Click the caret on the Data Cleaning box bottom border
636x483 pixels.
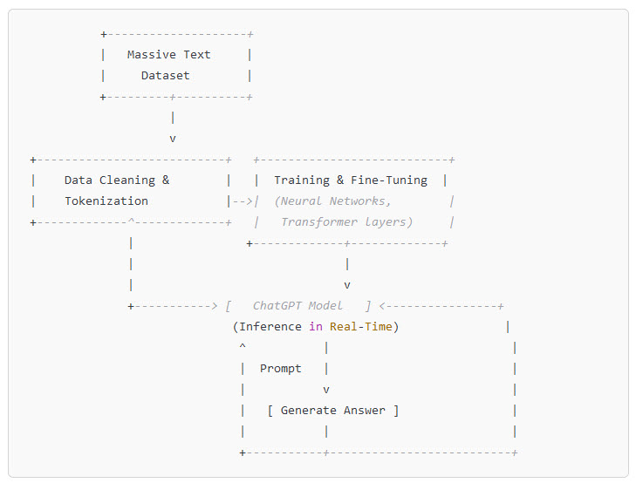pos(131,222)
